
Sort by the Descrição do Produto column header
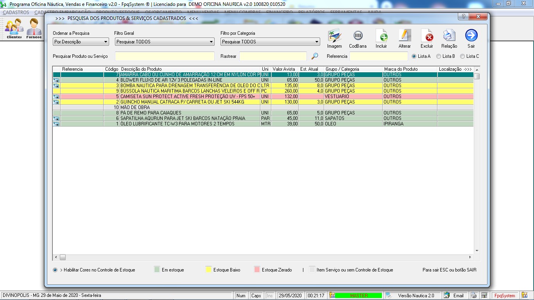(190, 69)
